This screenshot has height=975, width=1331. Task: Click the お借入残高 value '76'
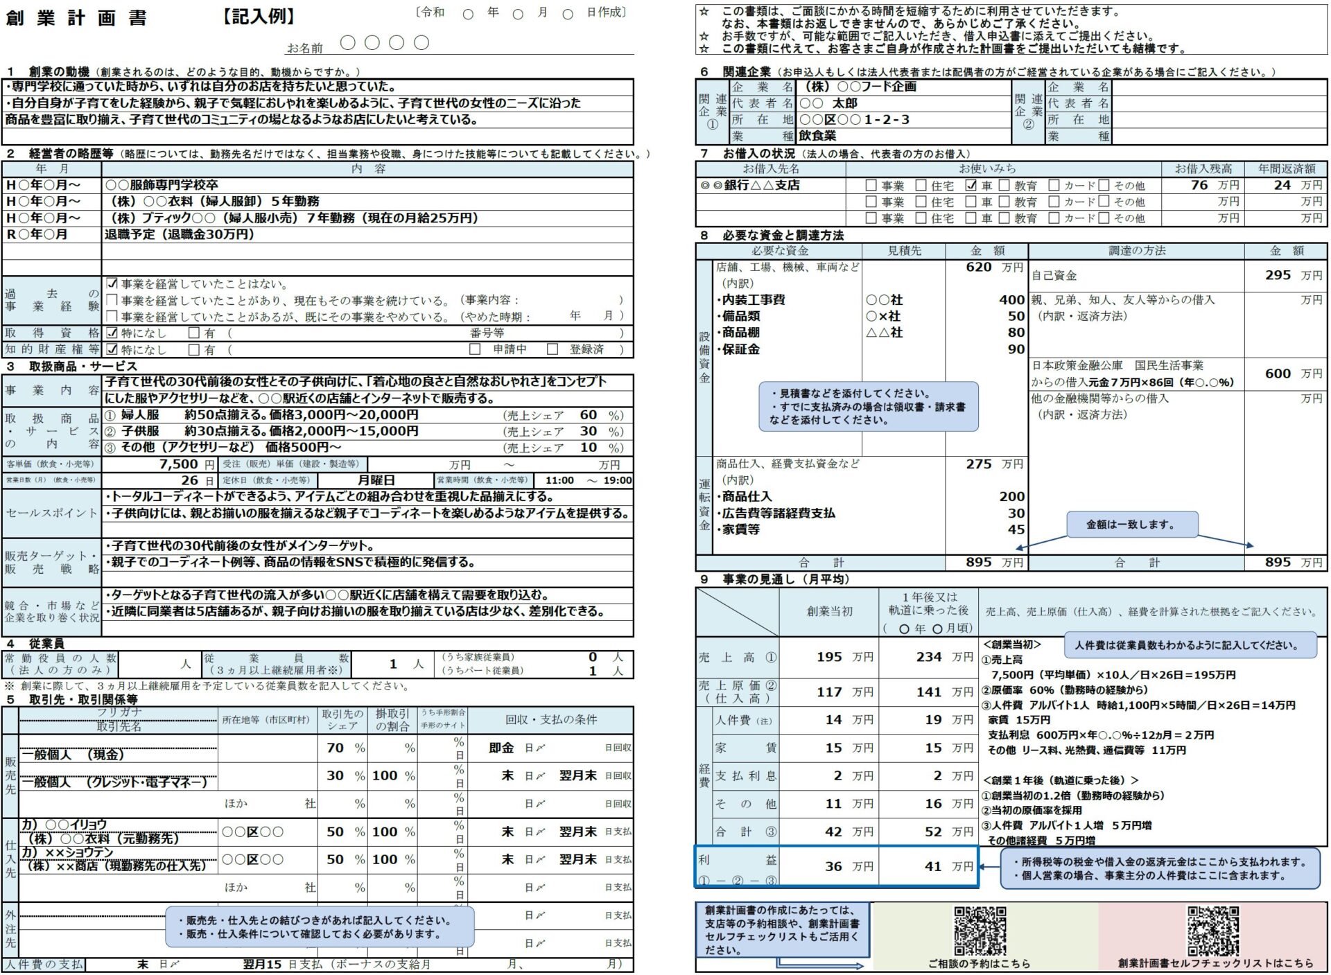(1200, 185)
